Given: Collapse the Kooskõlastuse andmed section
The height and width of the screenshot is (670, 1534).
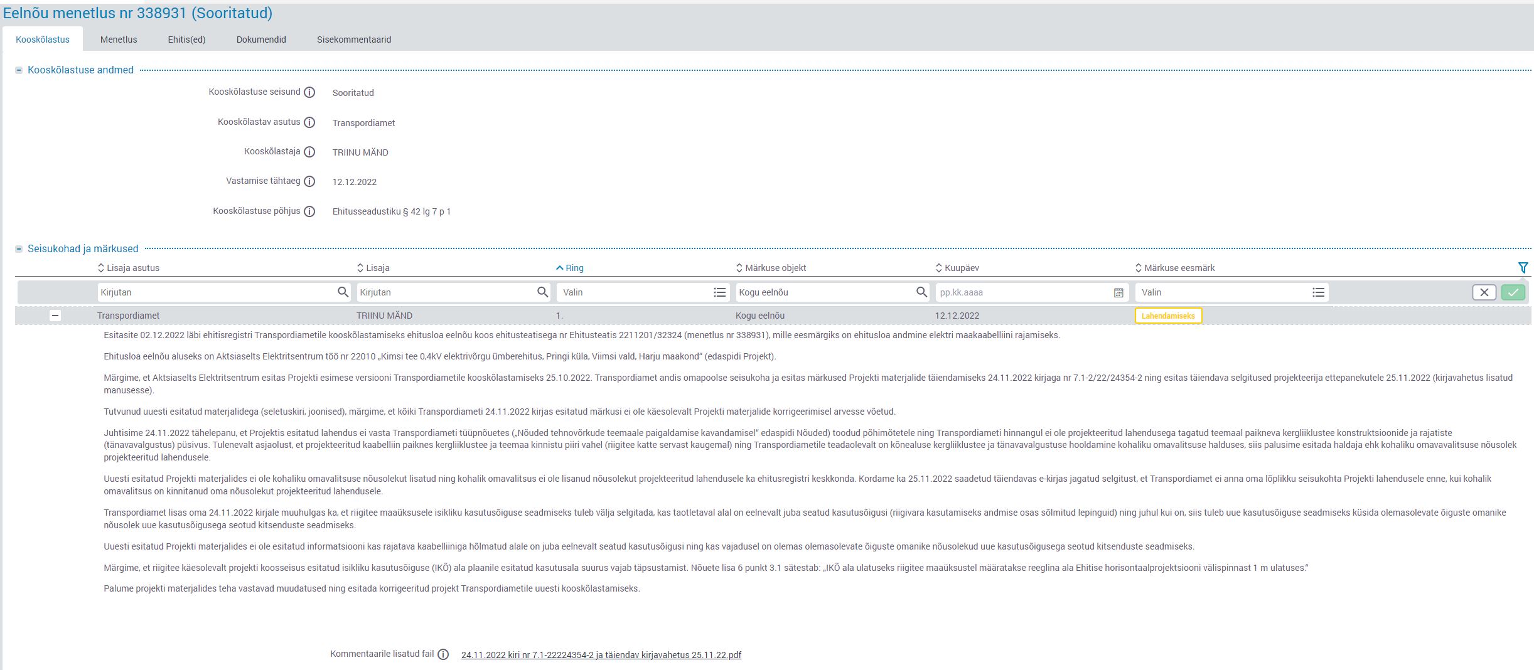Looking at the screenshot, I should tap(19, 70).
